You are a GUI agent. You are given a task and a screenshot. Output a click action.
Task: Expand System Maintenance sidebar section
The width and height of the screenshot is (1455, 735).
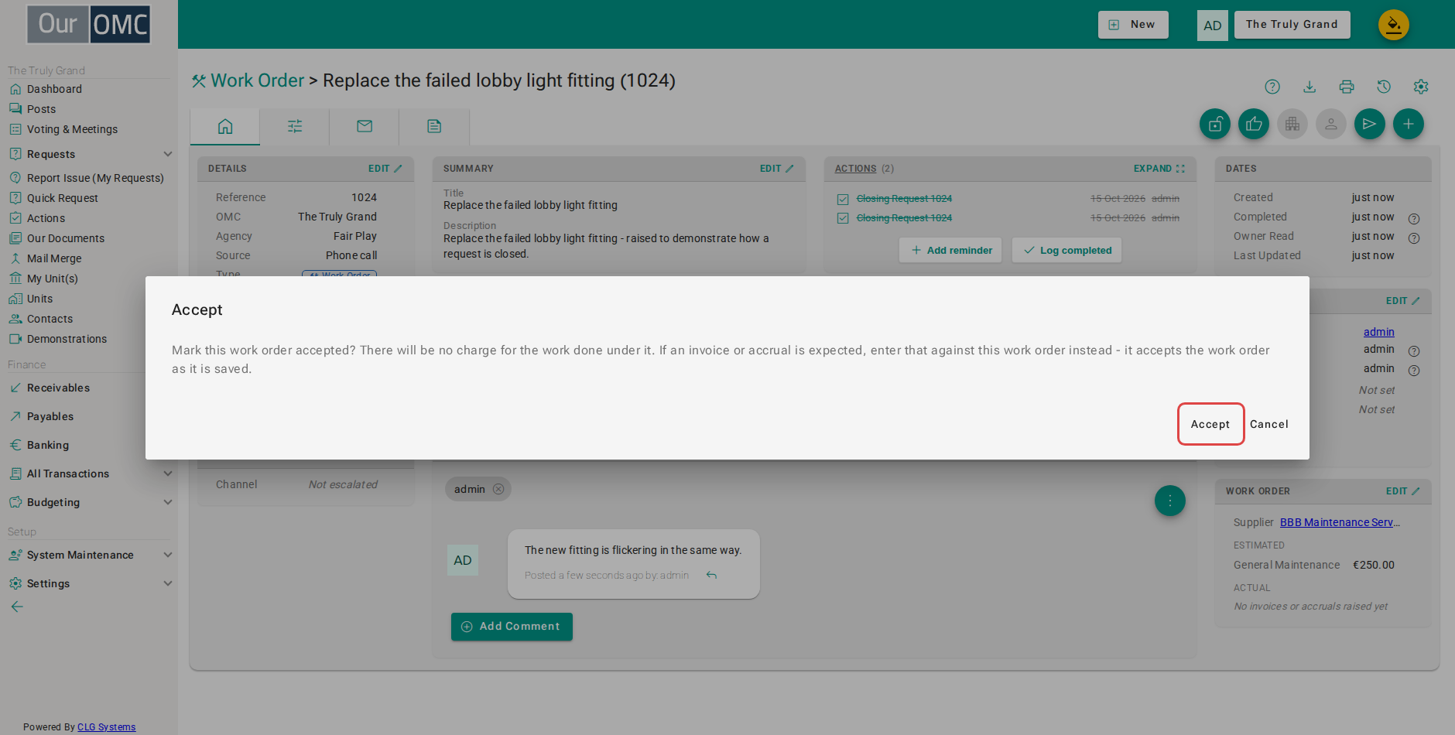point(168,555)
